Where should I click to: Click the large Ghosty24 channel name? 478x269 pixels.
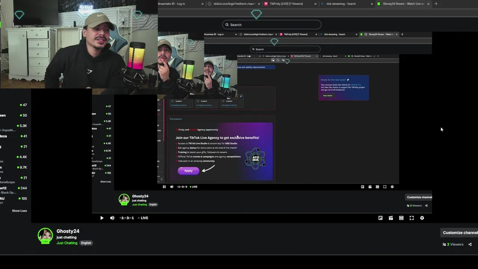68,231
